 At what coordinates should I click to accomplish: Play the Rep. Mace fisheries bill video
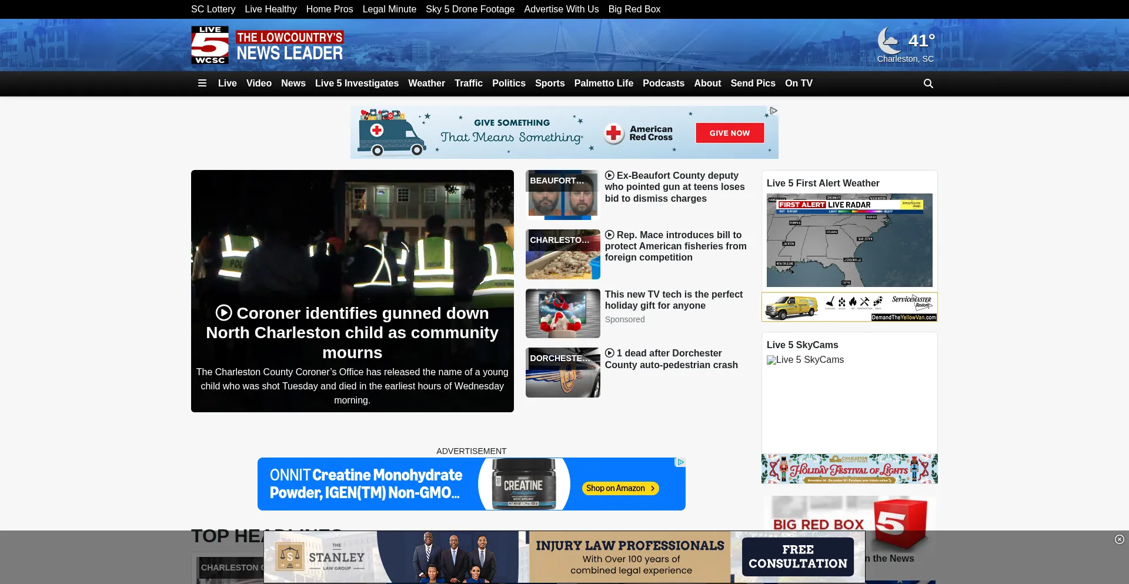tap(610, 235)
